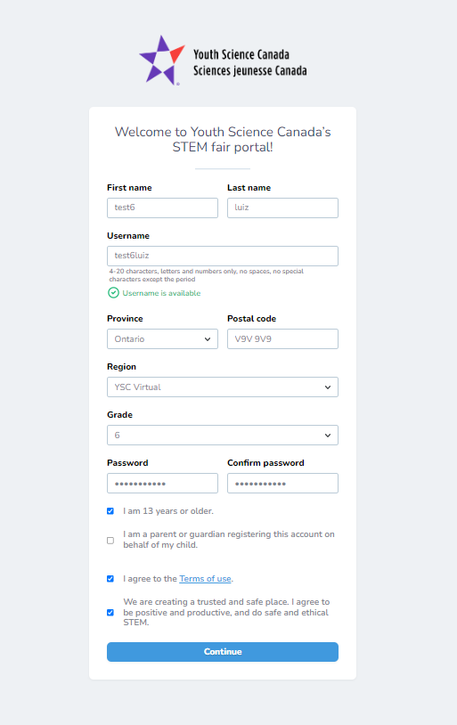Select the Confirm password field
The width and height of the screenshot is (457, 725).
pos(282,483)
